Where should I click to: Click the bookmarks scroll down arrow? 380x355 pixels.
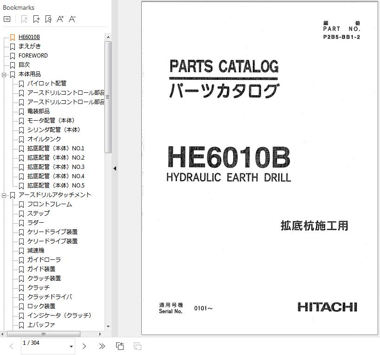coord(108,326)
